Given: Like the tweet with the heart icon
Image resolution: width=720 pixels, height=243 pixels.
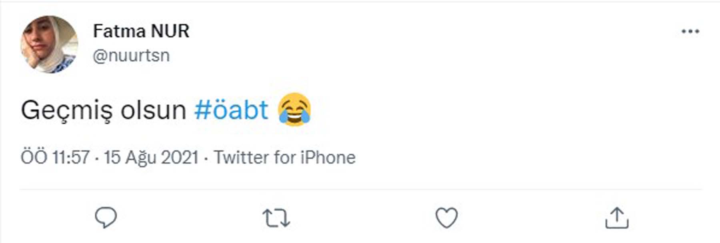Looking at the screenshot, I should [x=446, y=218].
